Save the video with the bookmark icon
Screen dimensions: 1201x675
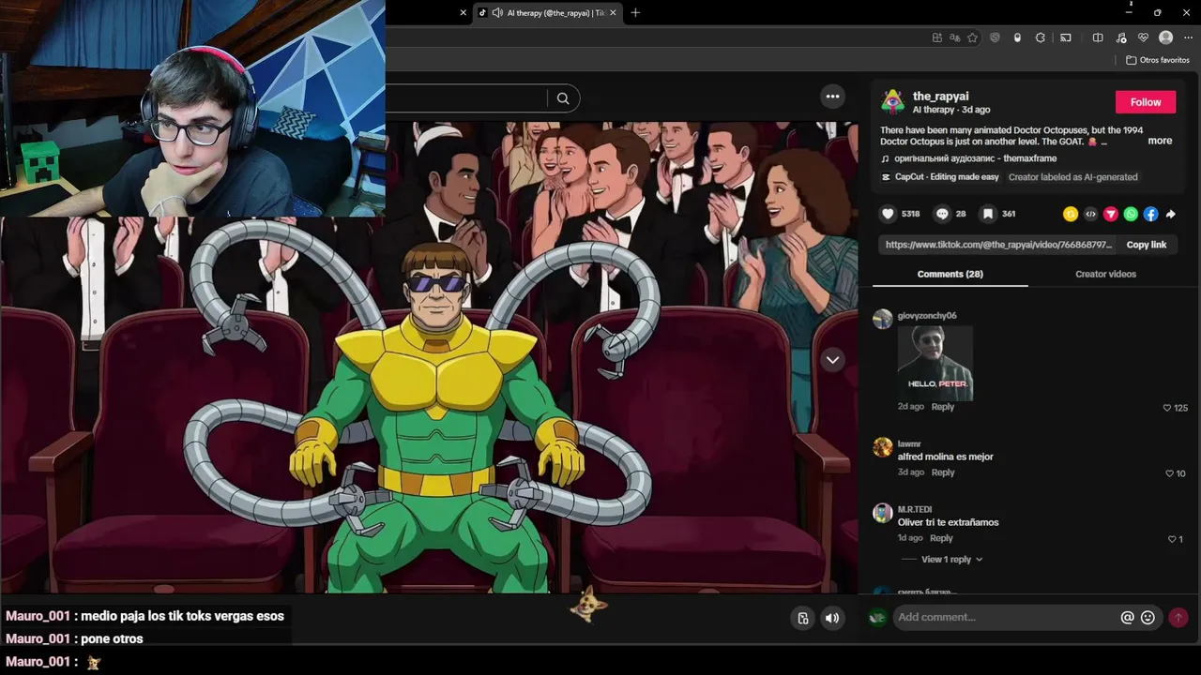pyautogui.click(x=988, y=214)
